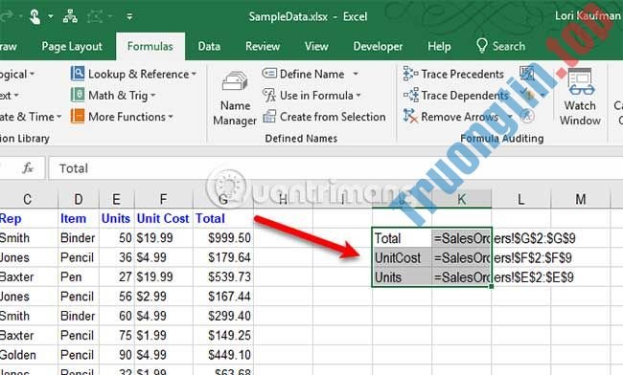Open the More Functions menu
Image resolution: width=623 pixels, height=375 pixels.
(122, 117)
